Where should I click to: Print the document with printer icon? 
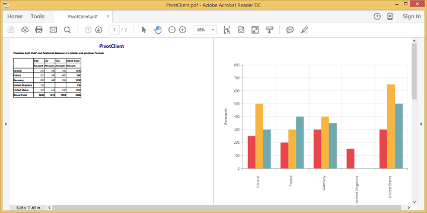[39, 30]
